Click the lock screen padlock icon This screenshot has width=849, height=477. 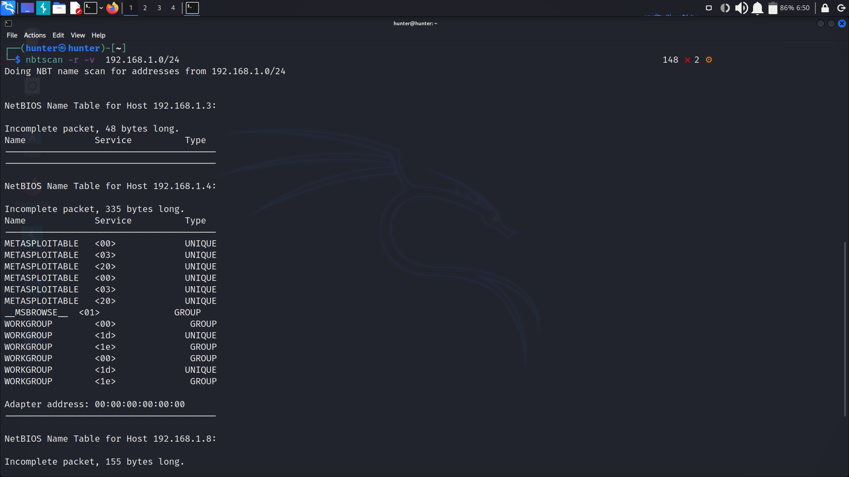point(825,8)
